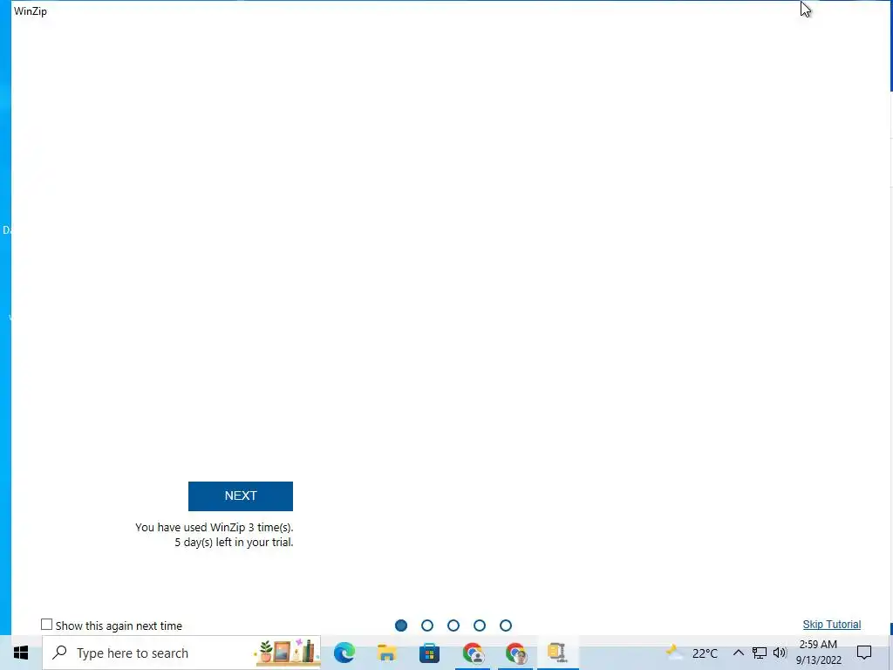
Task: Open the network status tray icon
Action: pos(760,653)
